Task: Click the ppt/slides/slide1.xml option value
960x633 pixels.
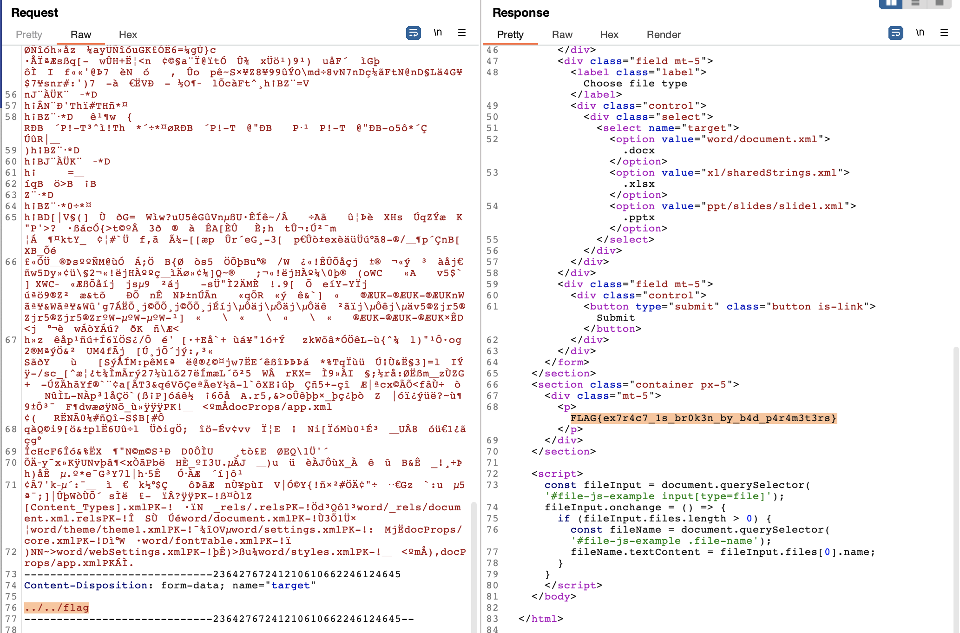Action: pos(775,206)
